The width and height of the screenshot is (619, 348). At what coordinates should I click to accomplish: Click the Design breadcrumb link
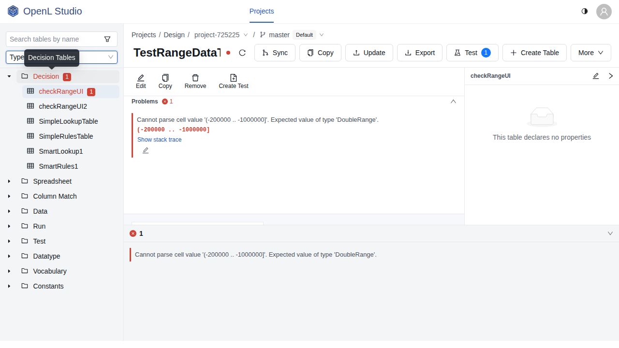point(174,35)
